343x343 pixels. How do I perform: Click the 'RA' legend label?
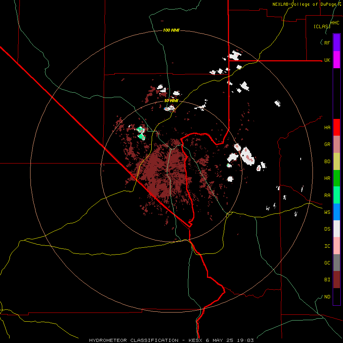[x=327, y=196]
